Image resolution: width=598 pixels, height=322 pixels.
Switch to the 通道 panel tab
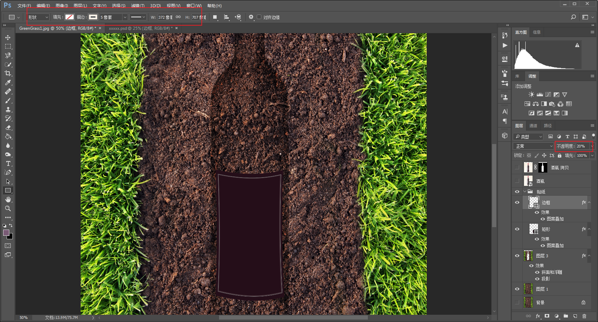(x=533, y=126)
